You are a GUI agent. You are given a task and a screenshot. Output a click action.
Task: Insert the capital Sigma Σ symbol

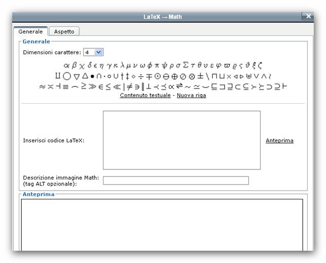click(186, 65)
